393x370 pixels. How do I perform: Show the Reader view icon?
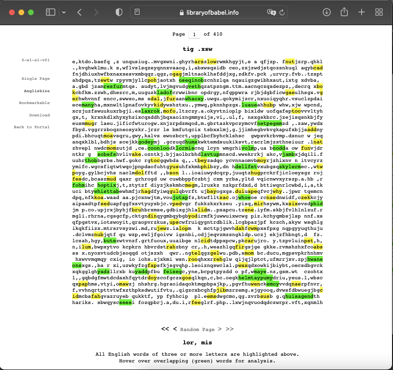pos(137,12)
